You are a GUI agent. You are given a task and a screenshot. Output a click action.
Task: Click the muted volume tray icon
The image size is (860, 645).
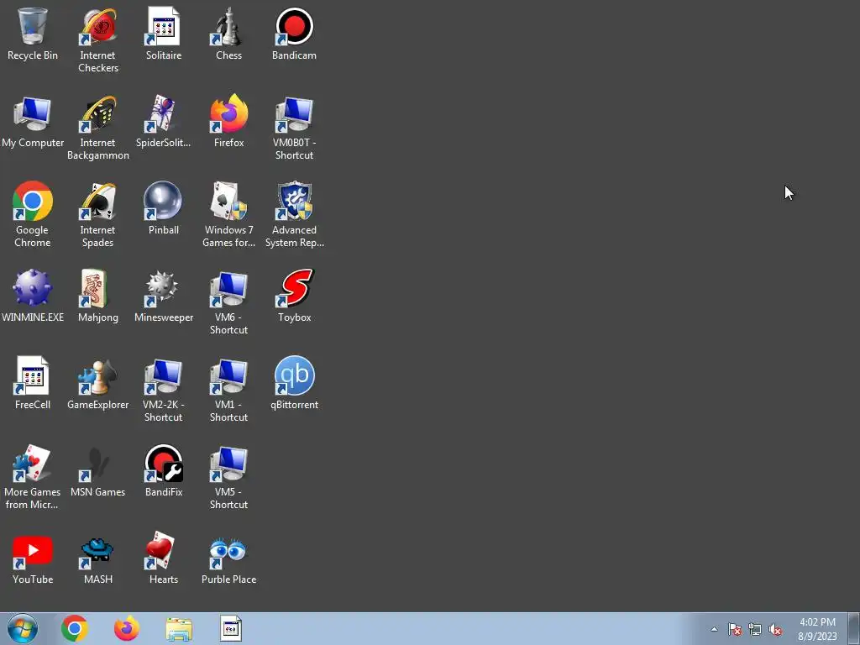click(x=775, y=629)
